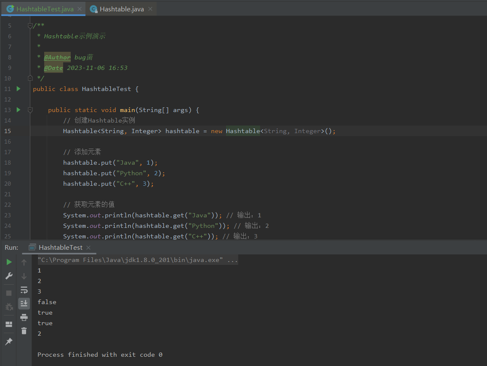Click the restore layout icon in Run panel
This screenshot has height=366, width=487.
click(9, 324)
